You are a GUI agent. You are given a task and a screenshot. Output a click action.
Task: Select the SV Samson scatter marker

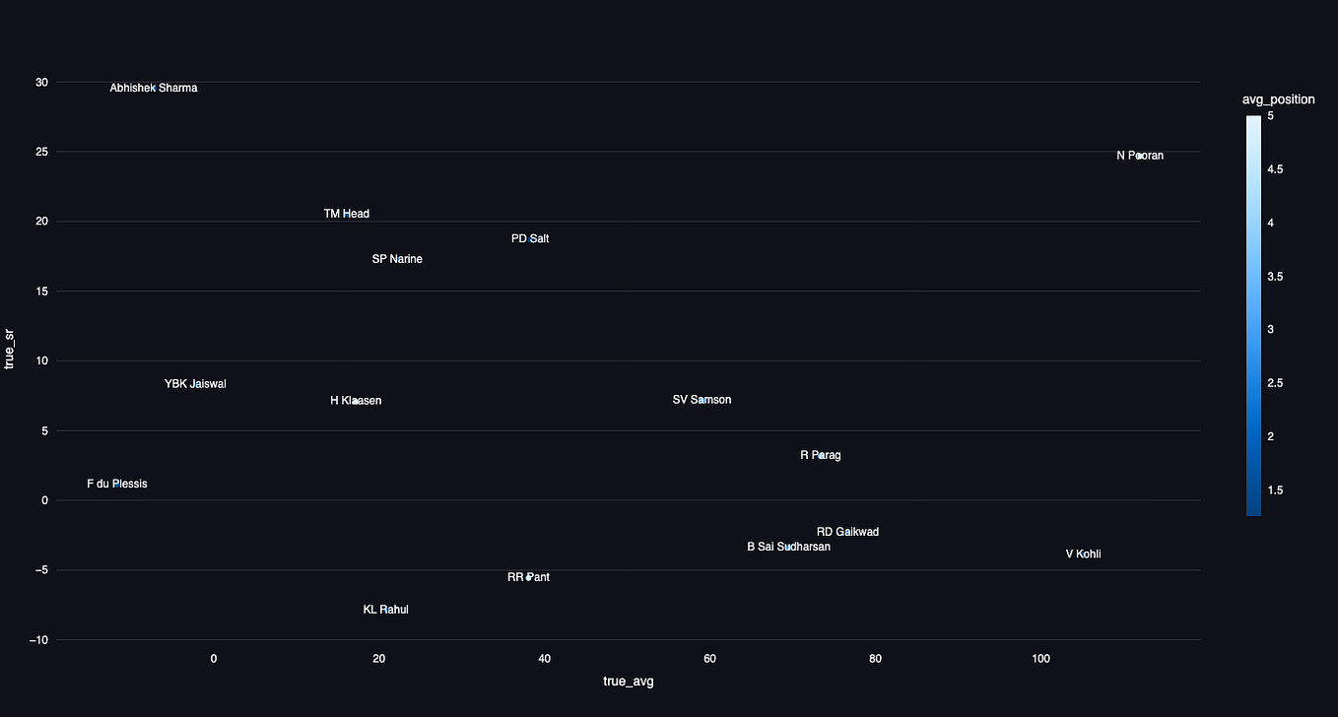point(702,399)
